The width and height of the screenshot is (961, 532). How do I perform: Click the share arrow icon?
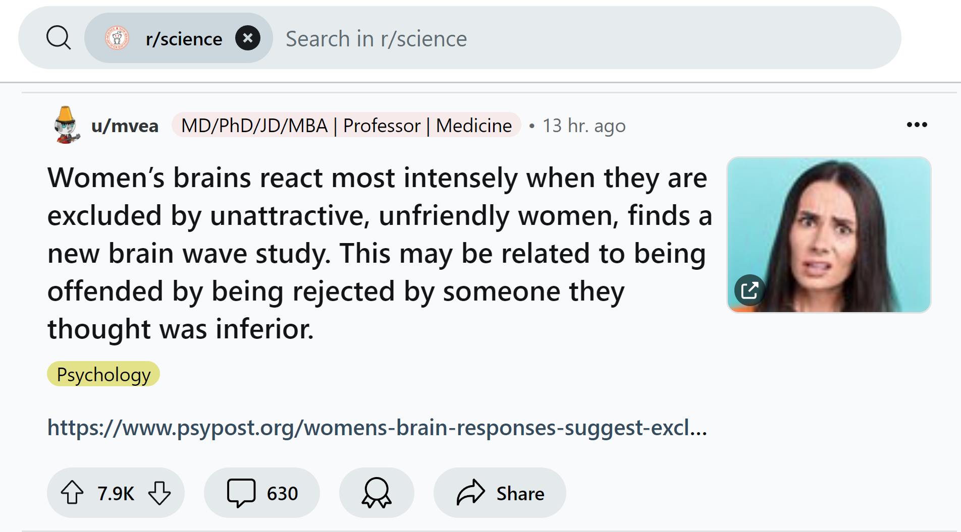(x=470, y=493)
